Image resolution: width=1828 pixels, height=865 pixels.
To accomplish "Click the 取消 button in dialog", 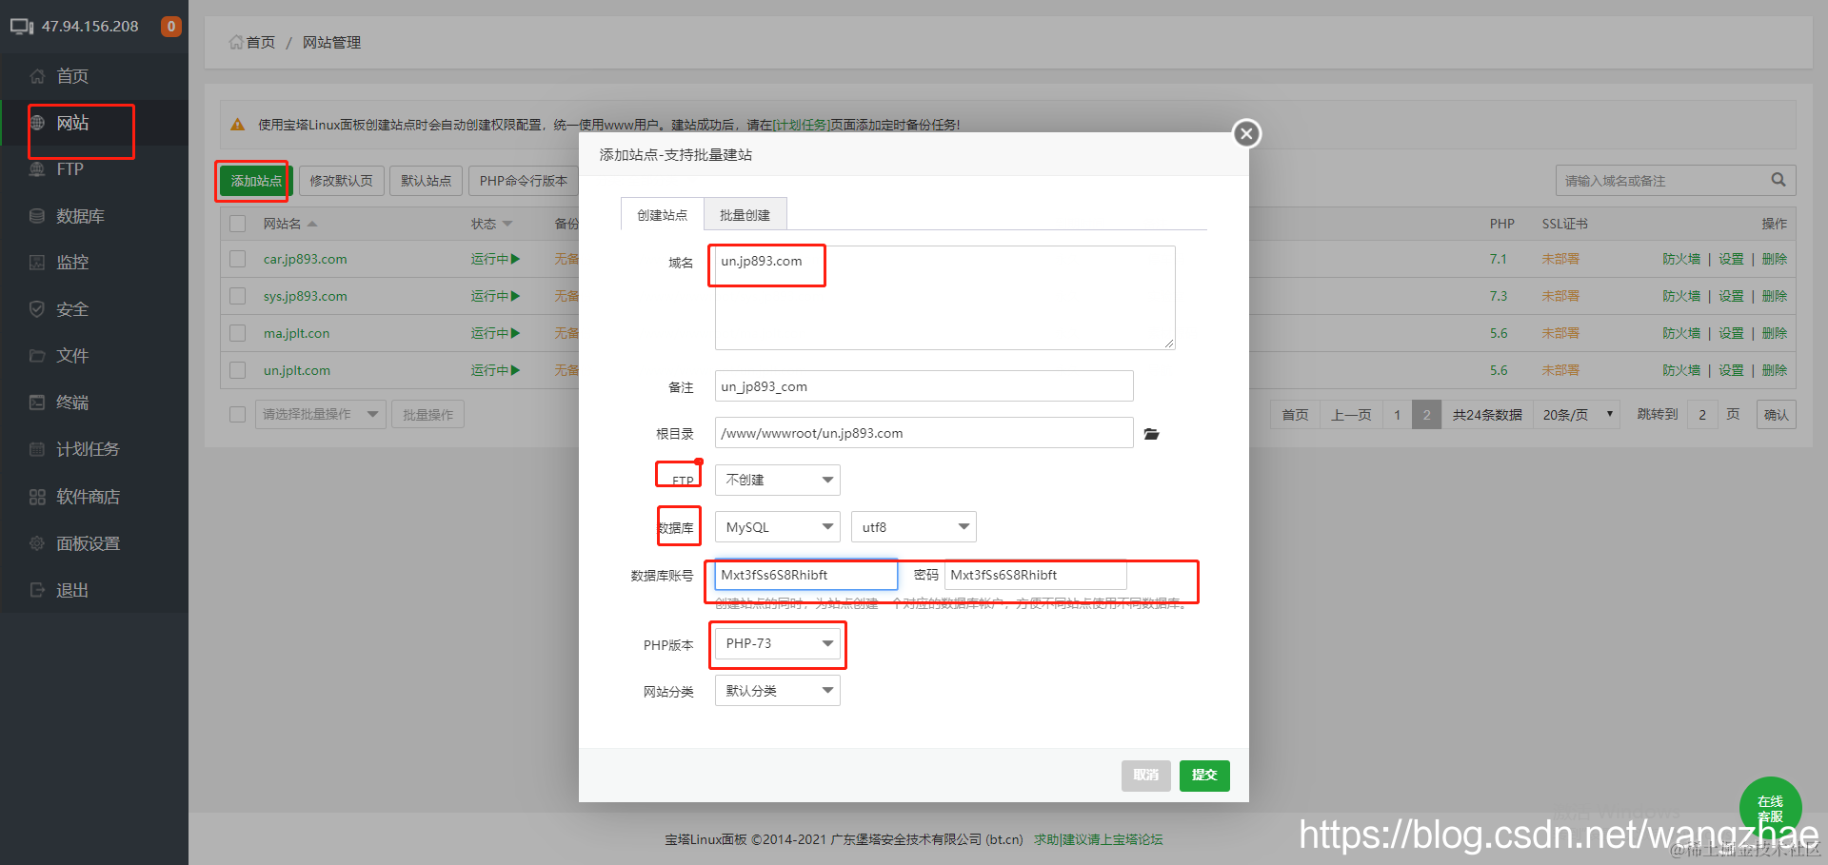I will click(x=1145, y=776).
